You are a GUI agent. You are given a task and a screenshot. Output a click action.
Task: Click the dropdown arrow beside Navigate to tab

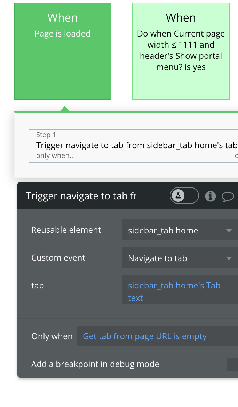pos(229,258)
